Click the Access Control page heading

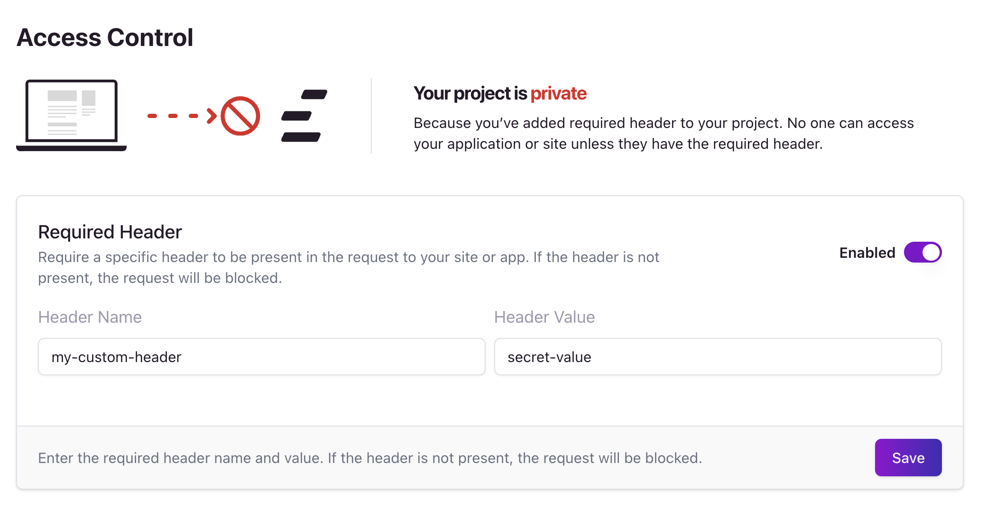(105, 37)
